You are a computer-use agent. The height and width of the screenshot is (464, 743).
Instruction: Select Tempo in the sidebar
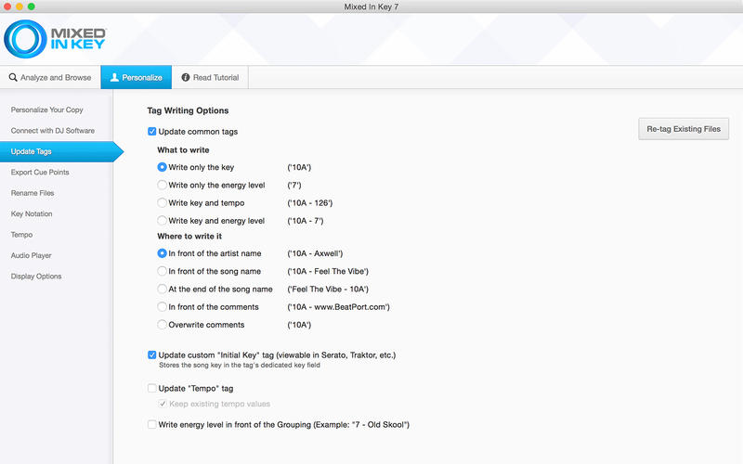[21, 235]
